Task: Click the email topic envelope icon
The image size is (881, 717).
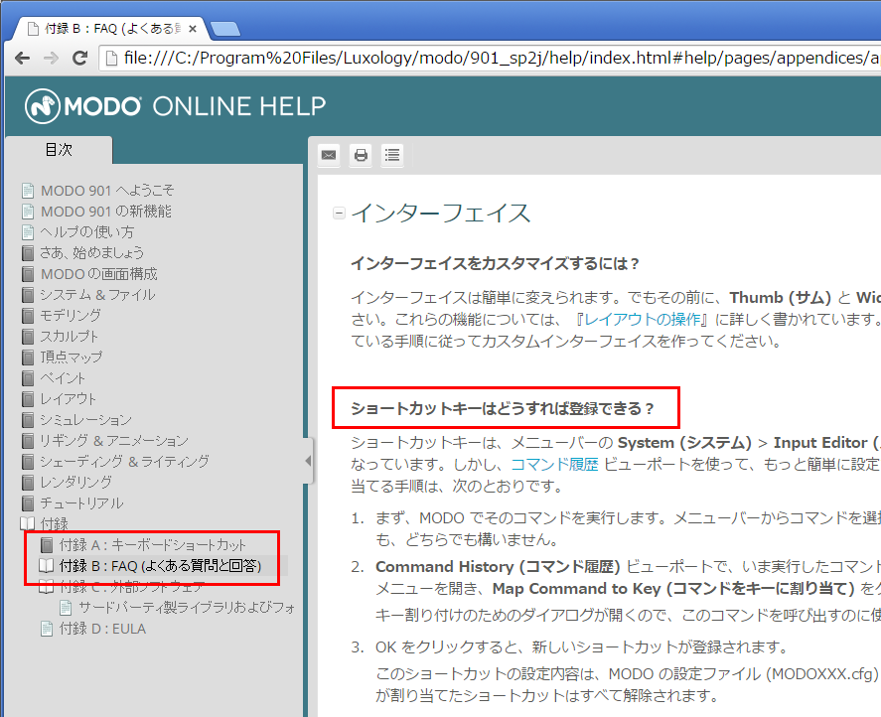Action: pyautogui.click(x=329, y=155)
